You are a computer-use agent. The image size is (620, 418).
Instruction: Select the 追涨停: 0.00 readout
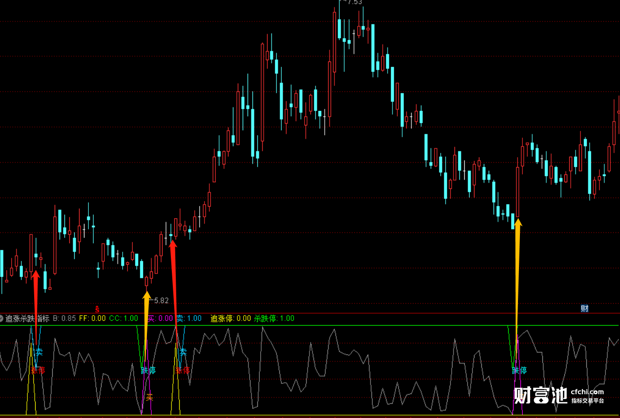tap(231, 318)
